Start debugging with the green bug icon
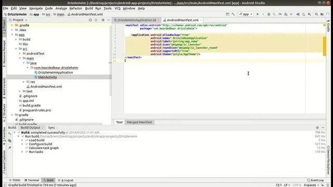Viewport: 333px width, 187px height. [x=268, y=14]
